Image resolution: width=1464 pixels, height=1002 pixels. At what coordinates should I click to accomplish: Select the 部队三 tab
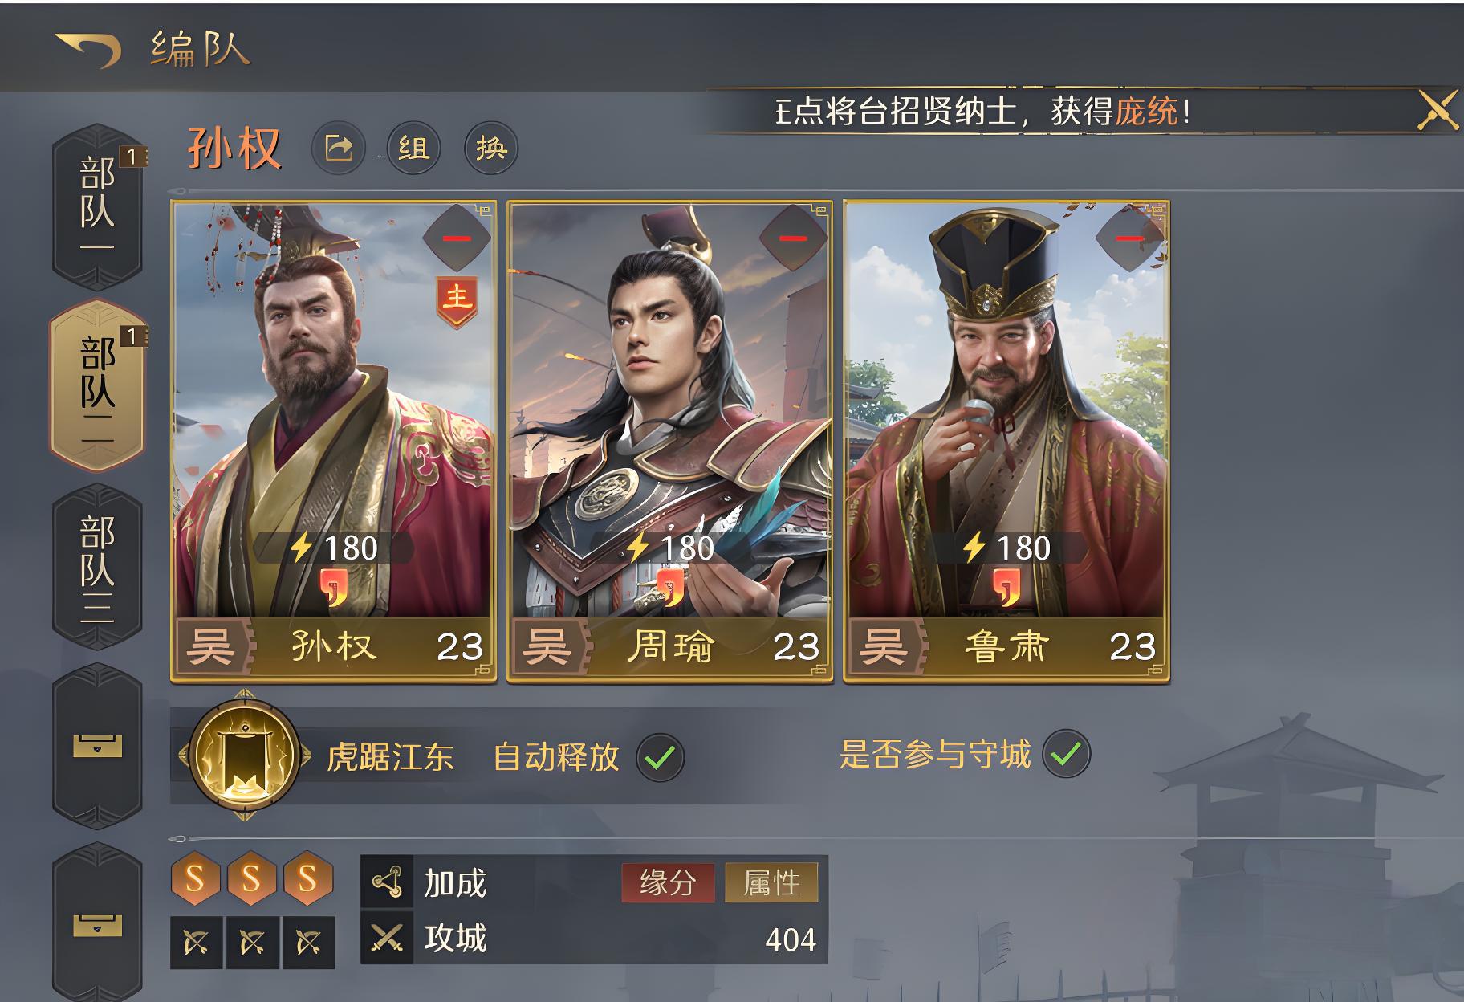97,566
